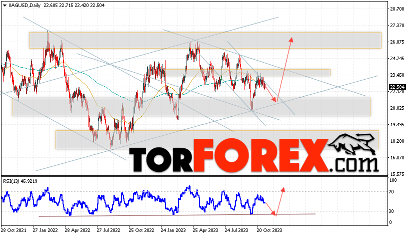
Task: Select the current price label 22.504
Action: 397,87
